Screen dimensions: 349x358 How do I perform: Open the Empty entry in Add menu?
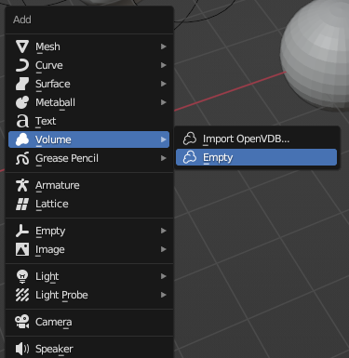pyautogui.click(x=89, y=231)
